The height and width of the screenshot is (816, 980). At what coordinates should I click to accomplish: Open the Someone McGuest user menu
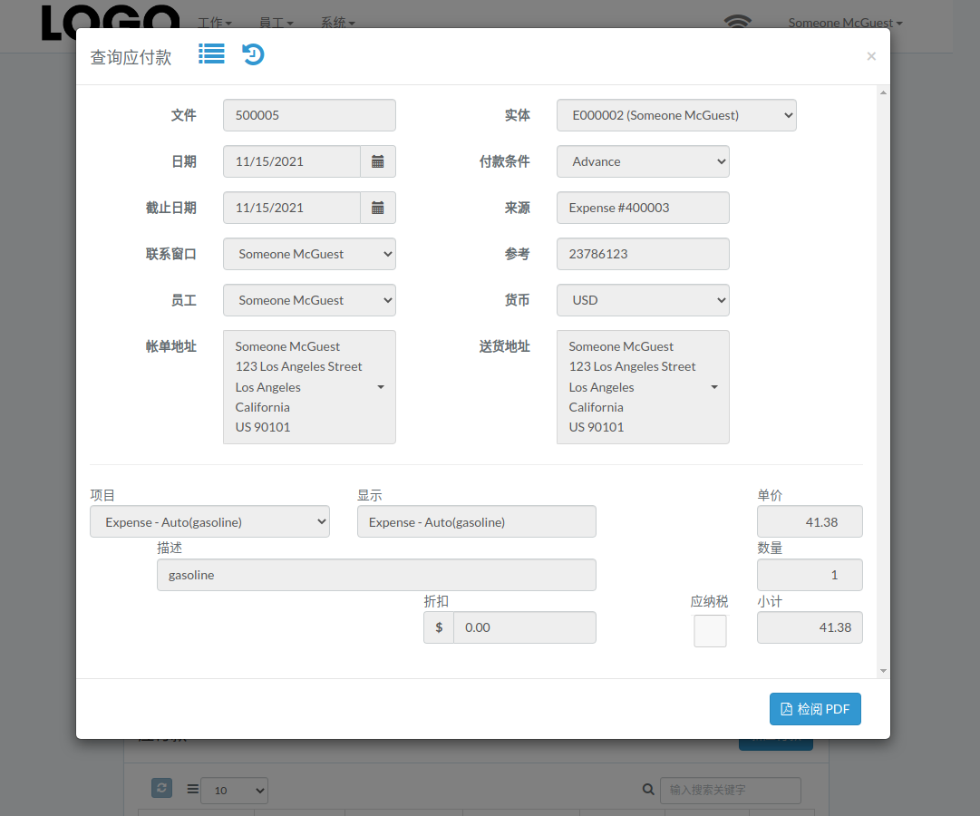(845, 23)
